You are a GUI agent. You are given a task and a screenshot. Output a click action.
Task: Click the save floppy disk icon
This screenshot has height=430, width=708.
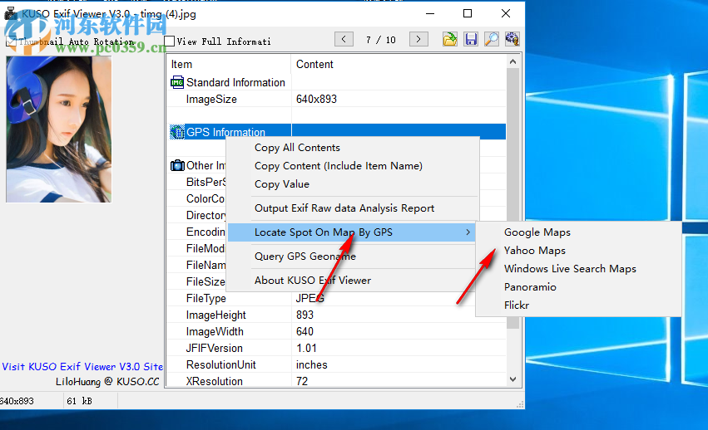pos(471,39)
